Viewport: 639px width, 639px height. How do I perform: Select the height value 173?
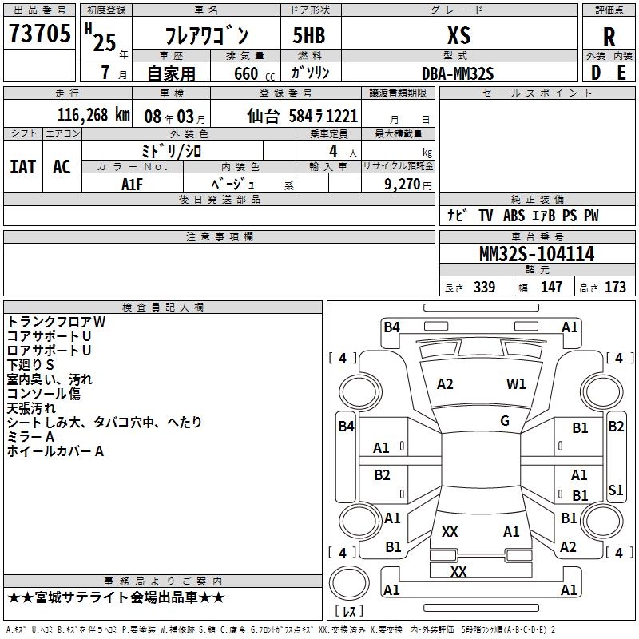coord(615,287)
